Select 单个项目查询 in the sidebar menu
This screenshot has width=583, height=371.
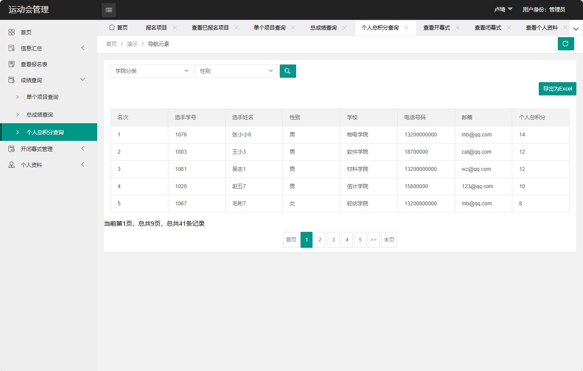(x=40, y=97)
